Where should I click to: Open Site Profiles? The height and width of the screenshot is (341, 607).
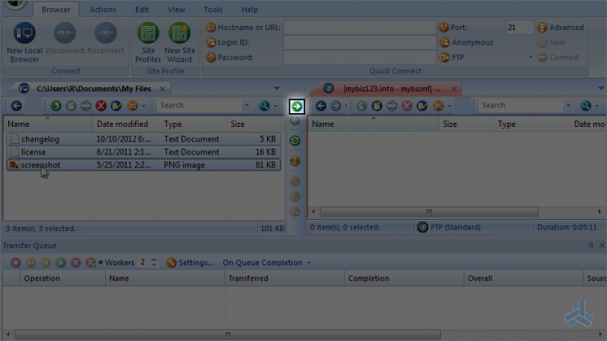(148, 42)
